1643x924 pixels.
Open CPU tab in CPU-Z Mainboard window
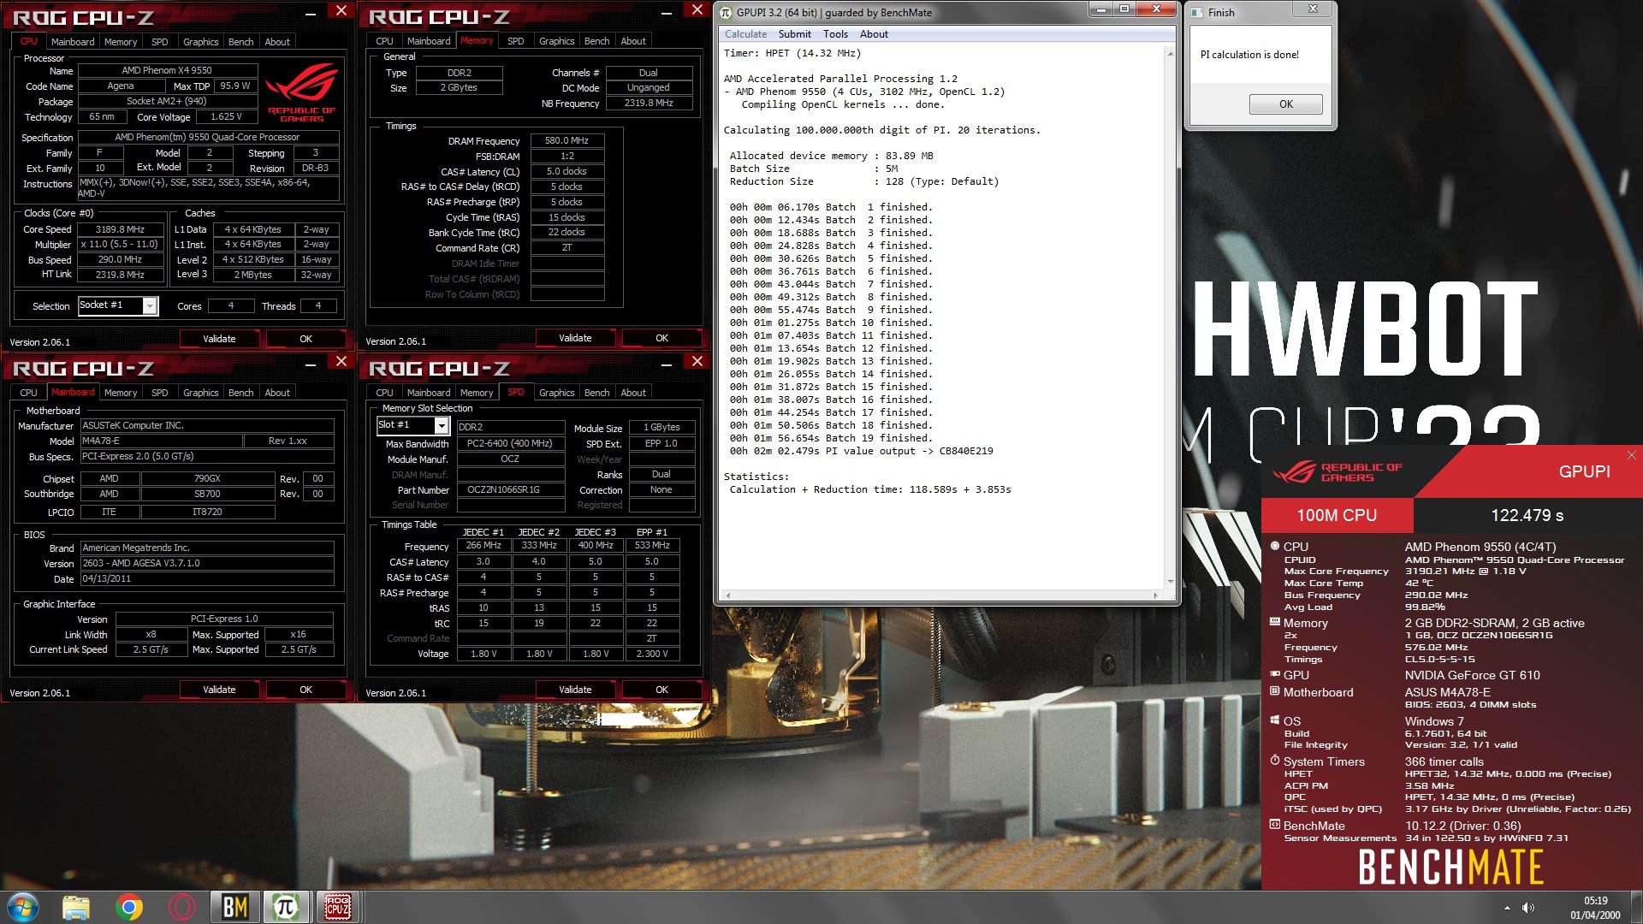click(28, 393)
